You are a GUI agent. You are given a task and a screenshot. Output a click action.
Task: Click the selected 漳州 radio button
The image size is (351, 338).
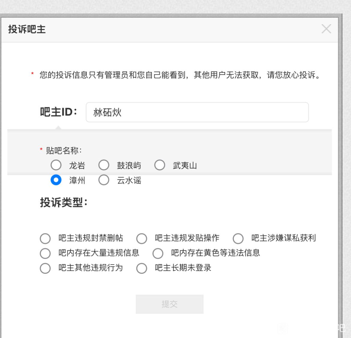56,180
